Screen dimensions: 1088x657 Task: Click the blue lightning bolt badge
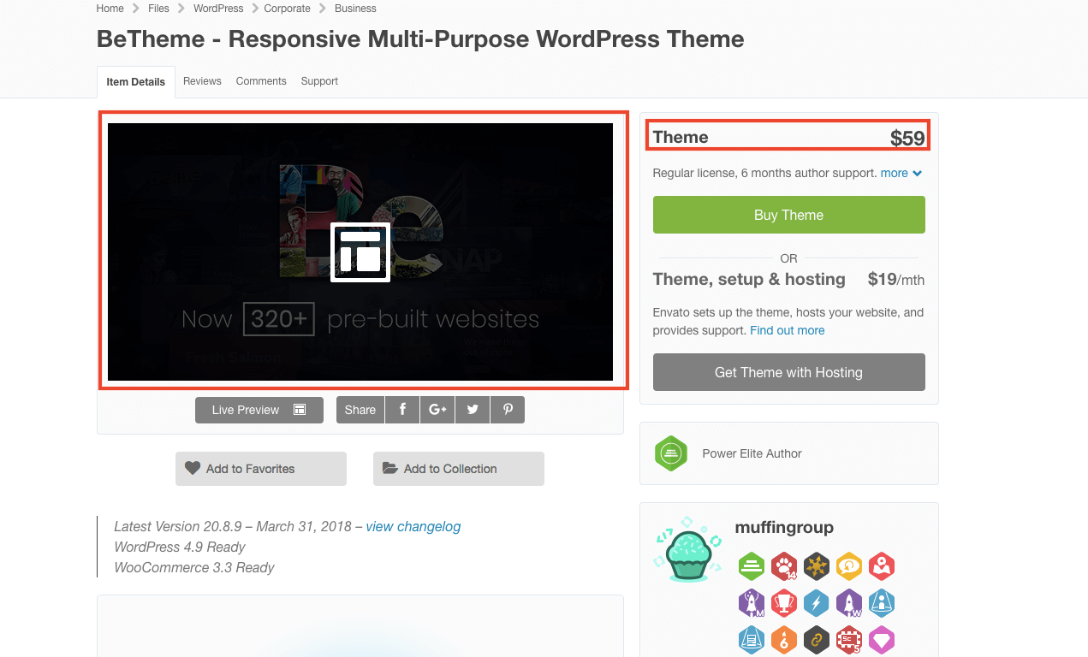pos(816,603)
